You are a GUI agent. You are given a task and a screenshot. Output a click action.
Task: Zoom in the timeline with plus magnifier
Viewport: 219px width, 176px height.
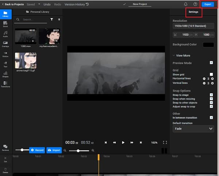pyautogui.click(x=93, y=150)
